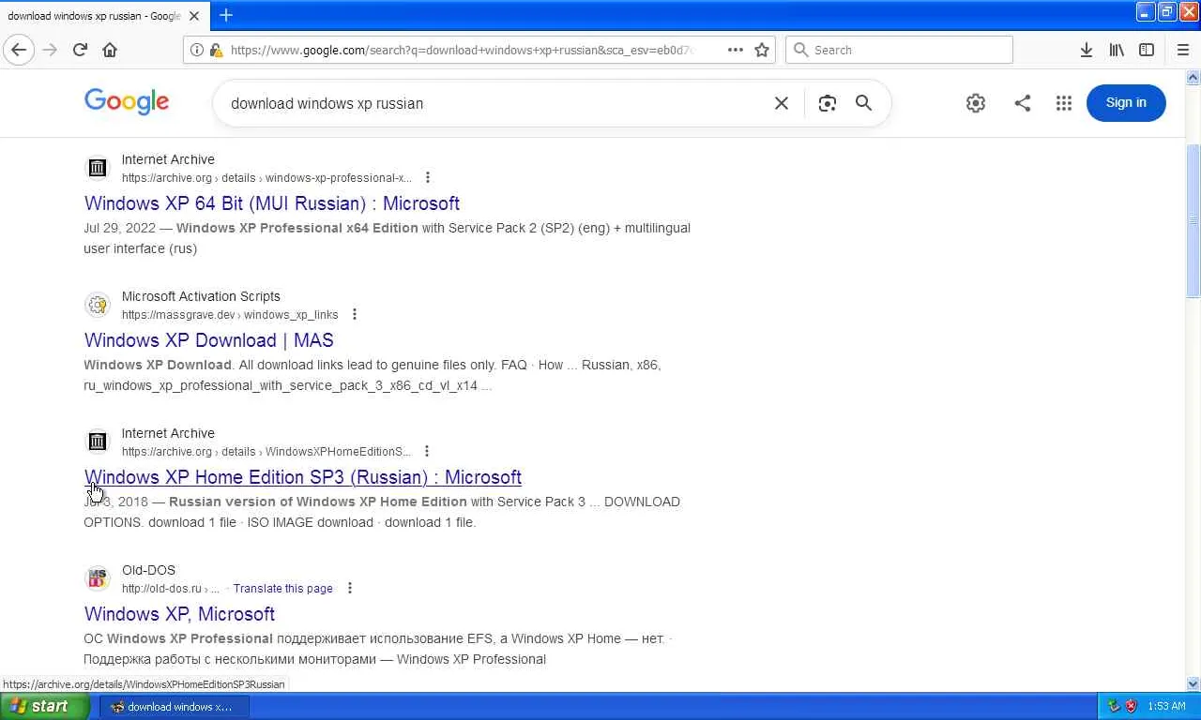Image resolution: width=1201 pixels, height=720 pixels.
Task: Open the Firefox home page
Action: (110, 50)
